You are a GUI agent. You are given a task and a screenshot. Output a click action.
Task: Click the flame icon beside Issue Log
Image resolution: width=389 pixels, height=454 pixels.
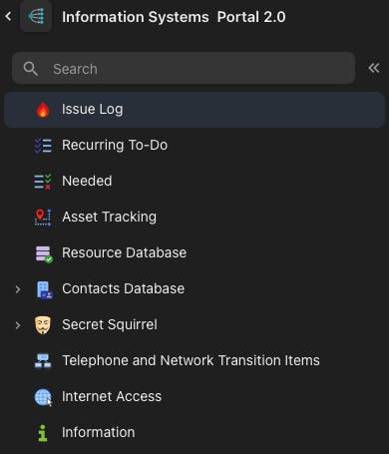(x=43, y=110)
